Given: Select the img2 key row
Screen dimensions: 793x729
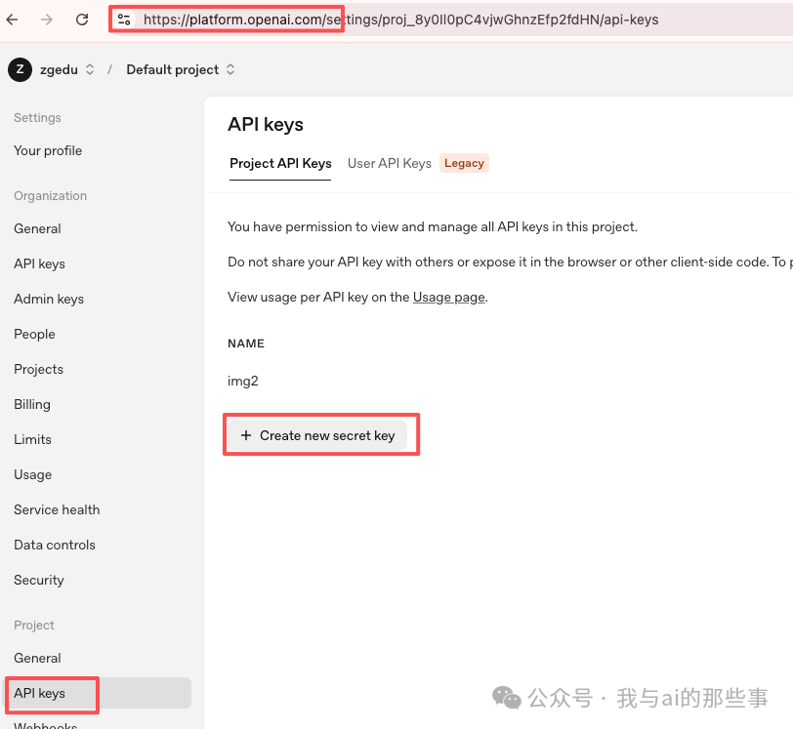Looking at the screenshot, I should coord(243,381).
